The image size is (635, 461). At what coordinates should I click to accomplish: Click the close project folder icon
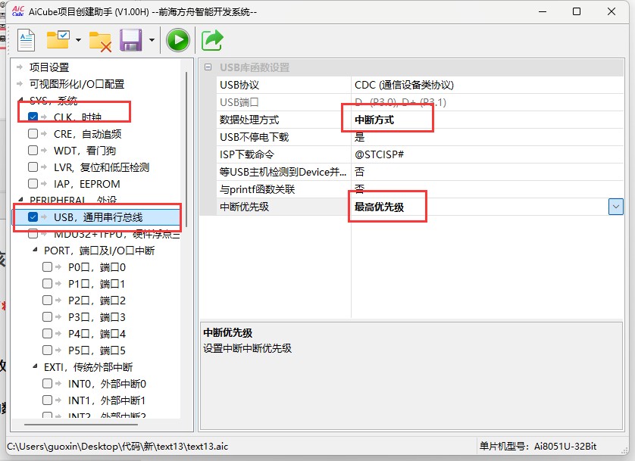100,41
